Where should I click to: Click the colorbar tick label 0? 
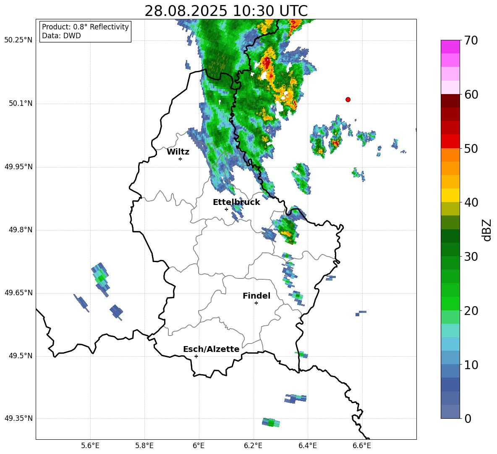point(468,419)
